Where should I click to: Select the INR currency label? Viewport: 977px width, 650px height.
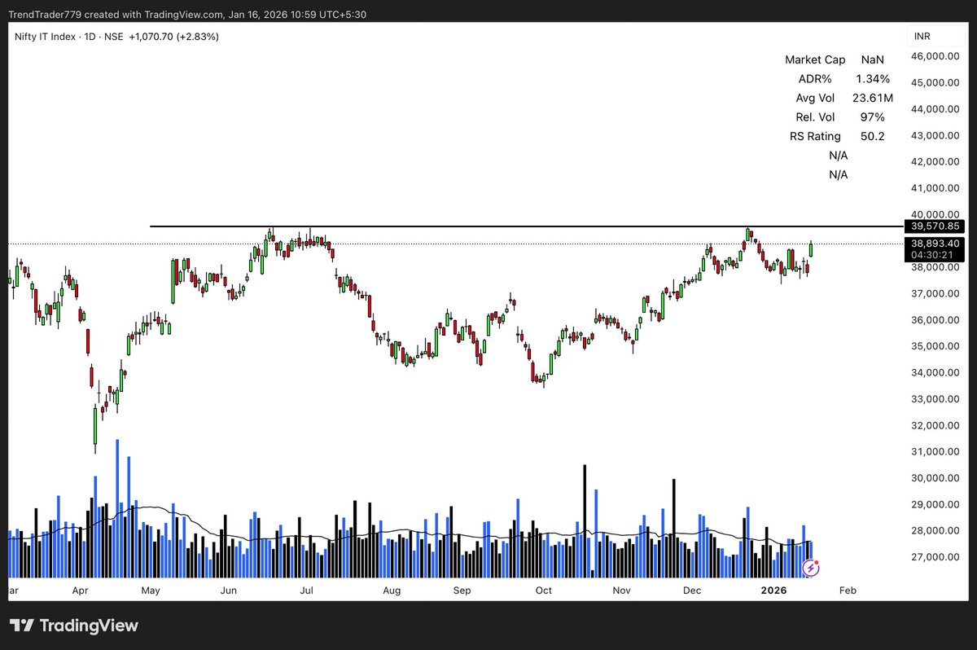coord(922,37)
